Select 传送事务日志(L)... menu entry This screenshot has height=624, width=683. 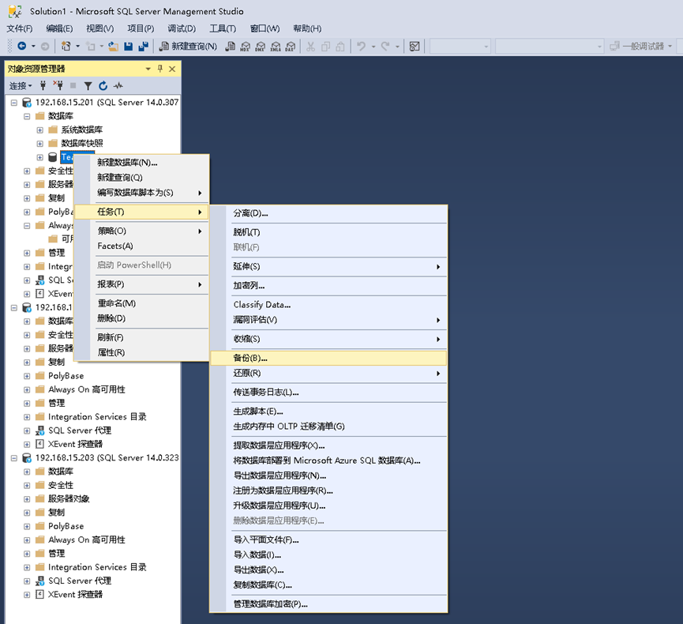pos(328,393)
